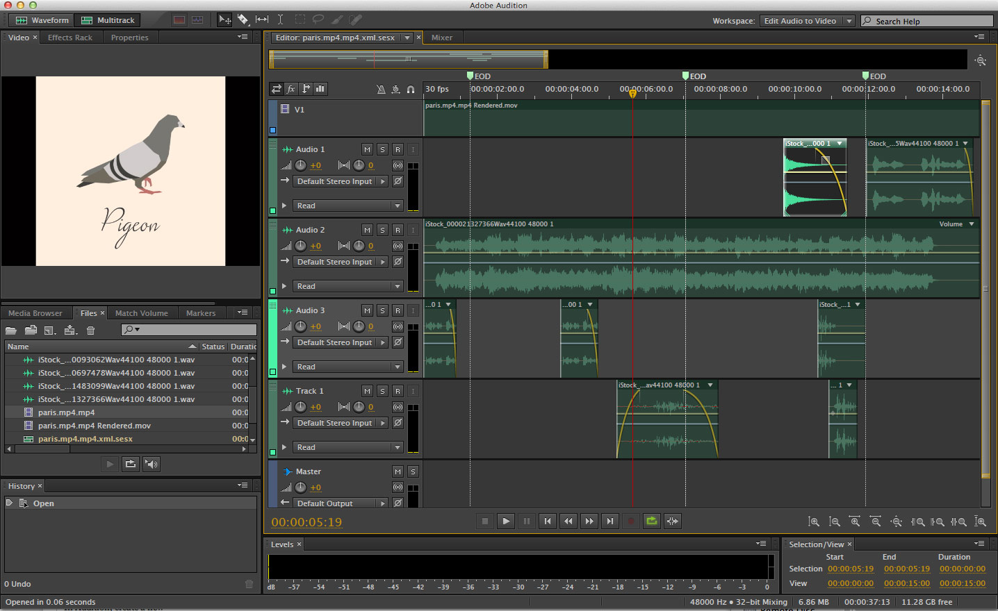Open the Match Volume tab

[x=142, y=313]
